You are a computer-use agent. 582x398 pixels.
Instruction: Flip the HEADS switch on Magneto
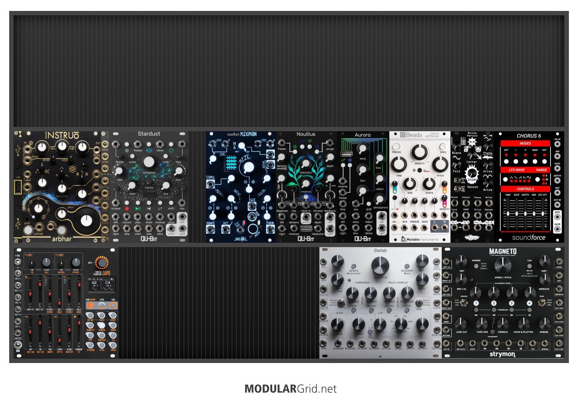[x=464, y=303]
